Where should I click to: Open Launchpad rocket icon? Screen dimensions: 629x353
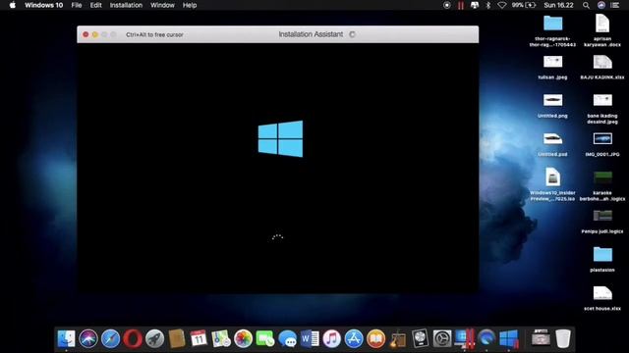coord(154,338)
